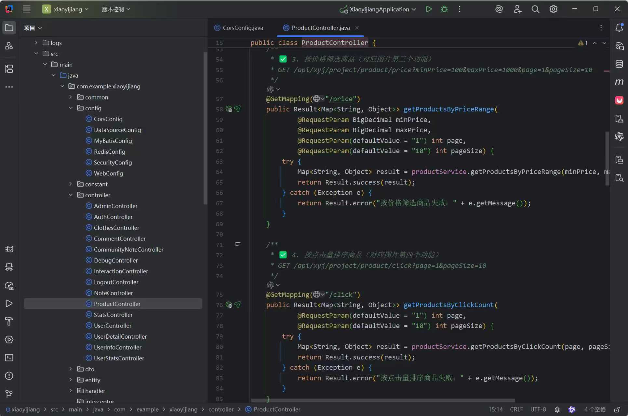Expand the logs folder
628x416 pixels.
(36, 43)
